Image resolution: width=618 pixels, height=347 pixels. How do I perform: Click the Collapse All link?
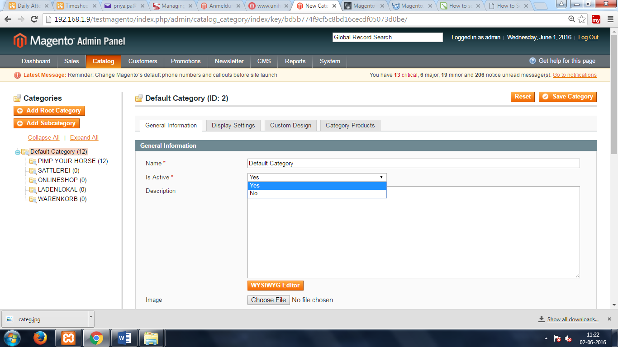click(44, 138)
